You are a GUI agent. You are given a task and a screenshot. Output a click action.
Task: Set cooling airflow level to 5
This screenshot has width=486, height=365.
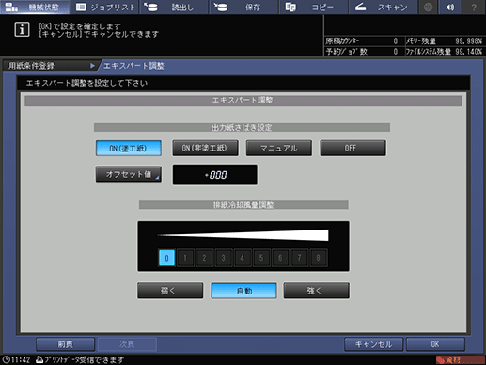[x=261, y=258]
